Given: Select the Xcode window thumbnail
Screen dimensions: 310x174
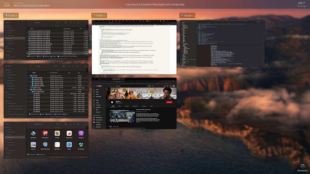Looking at the screenshot, I should point(222,43).
